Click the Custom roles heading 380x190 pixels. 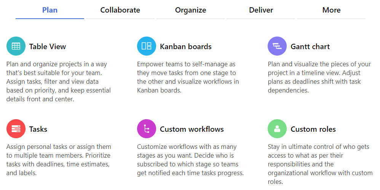pyautogui.click(x=313, y=129)
